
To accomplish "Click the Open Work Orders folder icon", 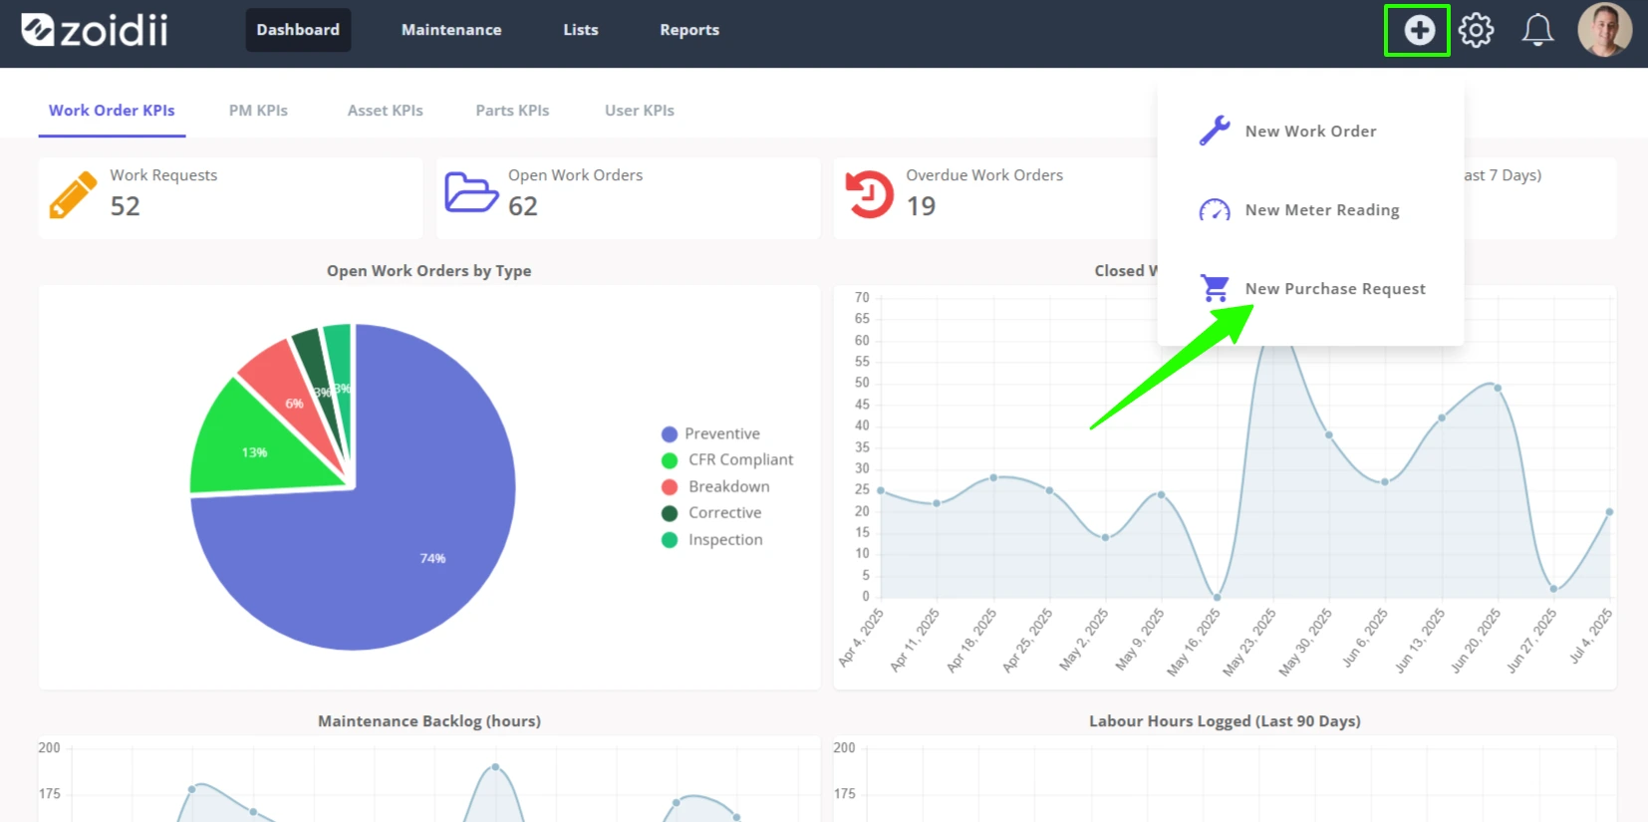I will pyautogui.click(x=471, y=192).
